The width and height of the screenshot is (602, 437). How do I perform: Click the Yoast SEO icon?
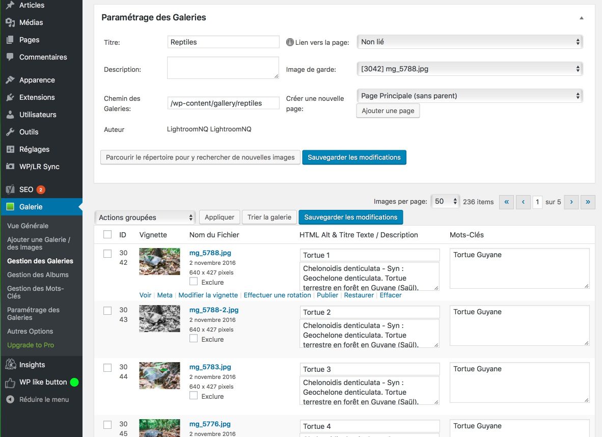coord(10,189)
